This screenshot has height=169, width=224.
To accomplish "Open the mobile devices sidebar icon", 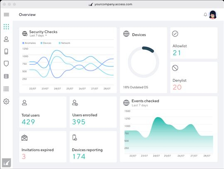I will pyautogui.click(x=6, y=51).
